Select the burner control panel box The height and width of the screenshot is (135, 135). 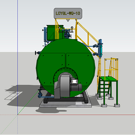75,81
